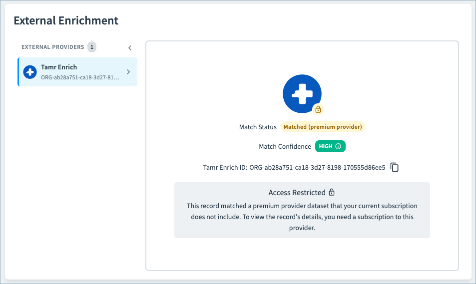Click the premium subscription restriction message
The height and width of the screenshot is (284, 476).
(302, 217)
